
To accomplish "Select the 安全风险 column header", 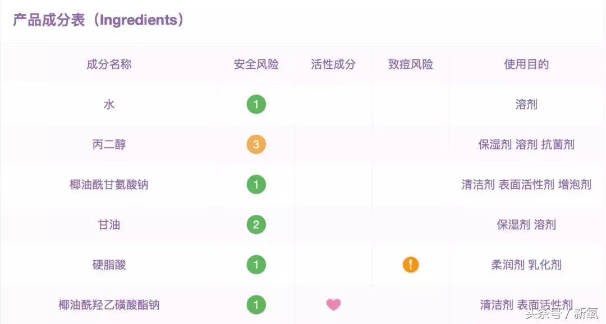I will coord(256,64).
